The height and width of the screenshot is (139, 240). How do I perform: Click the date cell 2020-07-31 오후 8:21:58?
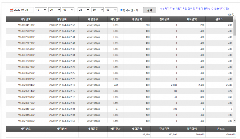[x=62, y=121]
